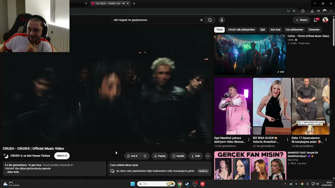Open options for Ege! Manifest short
Screen dimensions: 335x188
pos(249,140)
